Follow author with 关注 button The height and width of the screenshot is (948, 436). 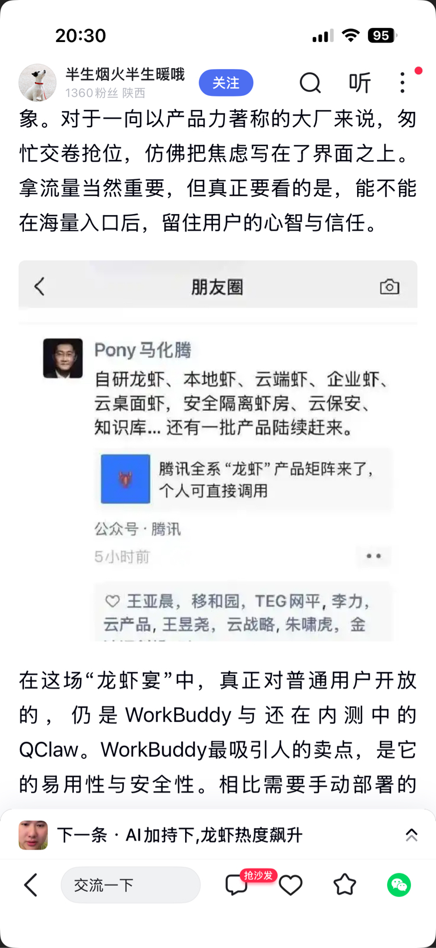click(226, 83)
